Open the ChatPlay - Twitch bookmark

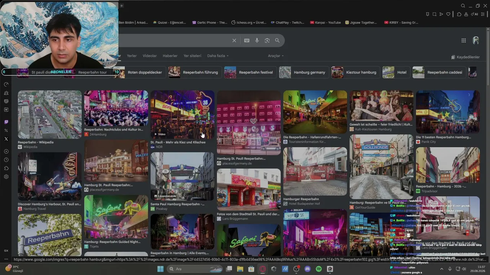click(x=287, y=23)
